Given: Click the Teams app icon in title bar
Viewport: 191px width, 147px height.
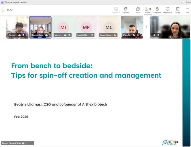Looking at the screenshot, I should (x=2, y=2).
